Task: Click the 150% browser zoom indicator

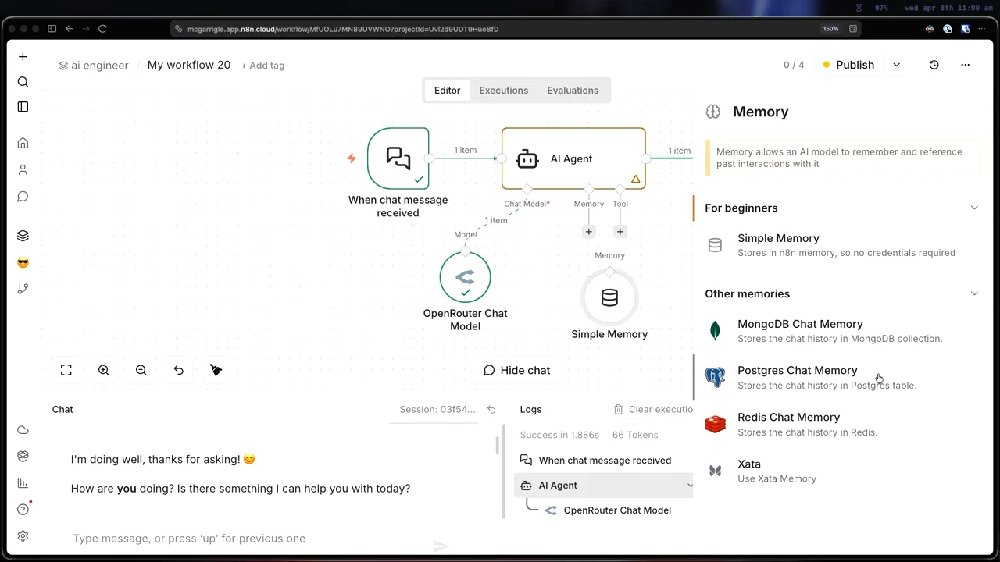Action: (x=830, y=29)
